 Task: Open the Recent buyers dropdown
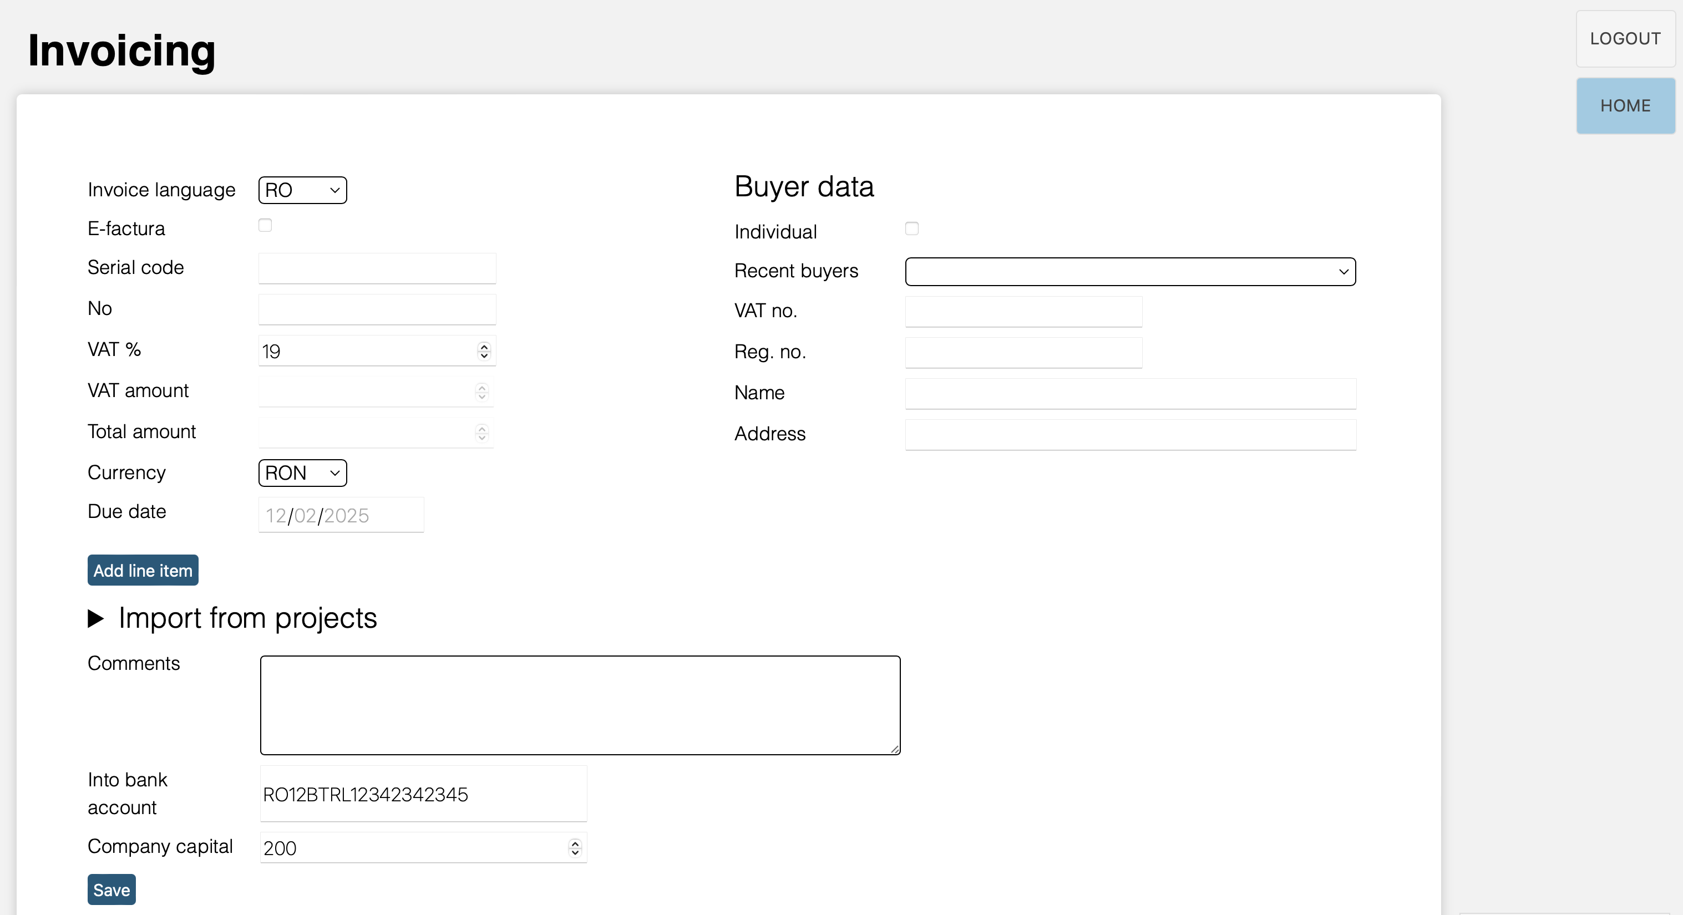1131,272
